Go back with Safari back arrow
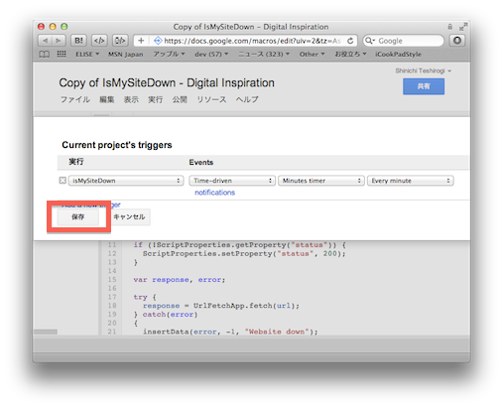Viewport: 503px width, 408px height. tap(46, 41)
